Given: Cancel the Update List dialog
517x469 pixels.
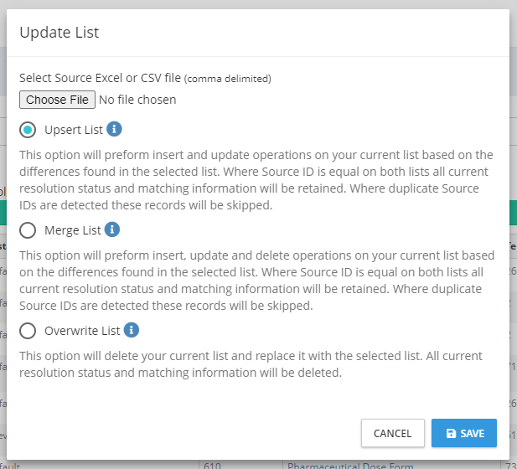Looking at the screenshot, I should (x=392, y=433).
